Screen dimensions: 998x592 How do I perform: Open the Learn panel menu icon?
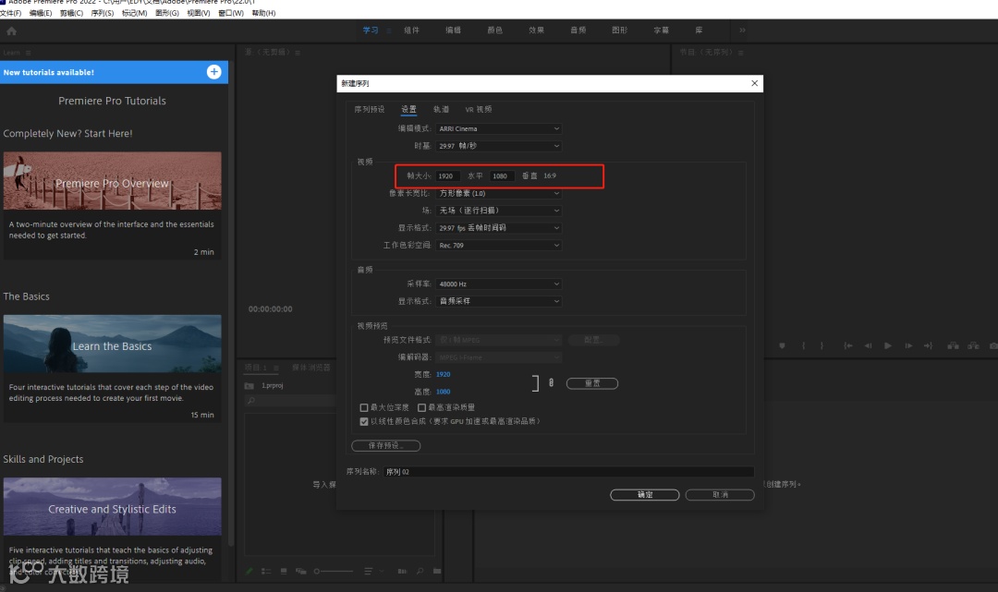click(x=28, y=53)
